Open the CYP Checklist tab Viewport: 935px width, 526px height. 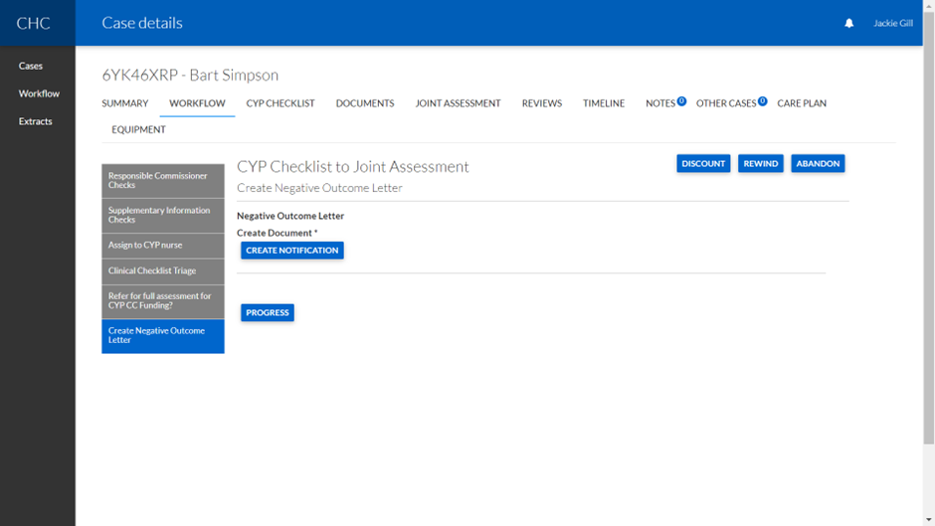(x=280, y=103)
